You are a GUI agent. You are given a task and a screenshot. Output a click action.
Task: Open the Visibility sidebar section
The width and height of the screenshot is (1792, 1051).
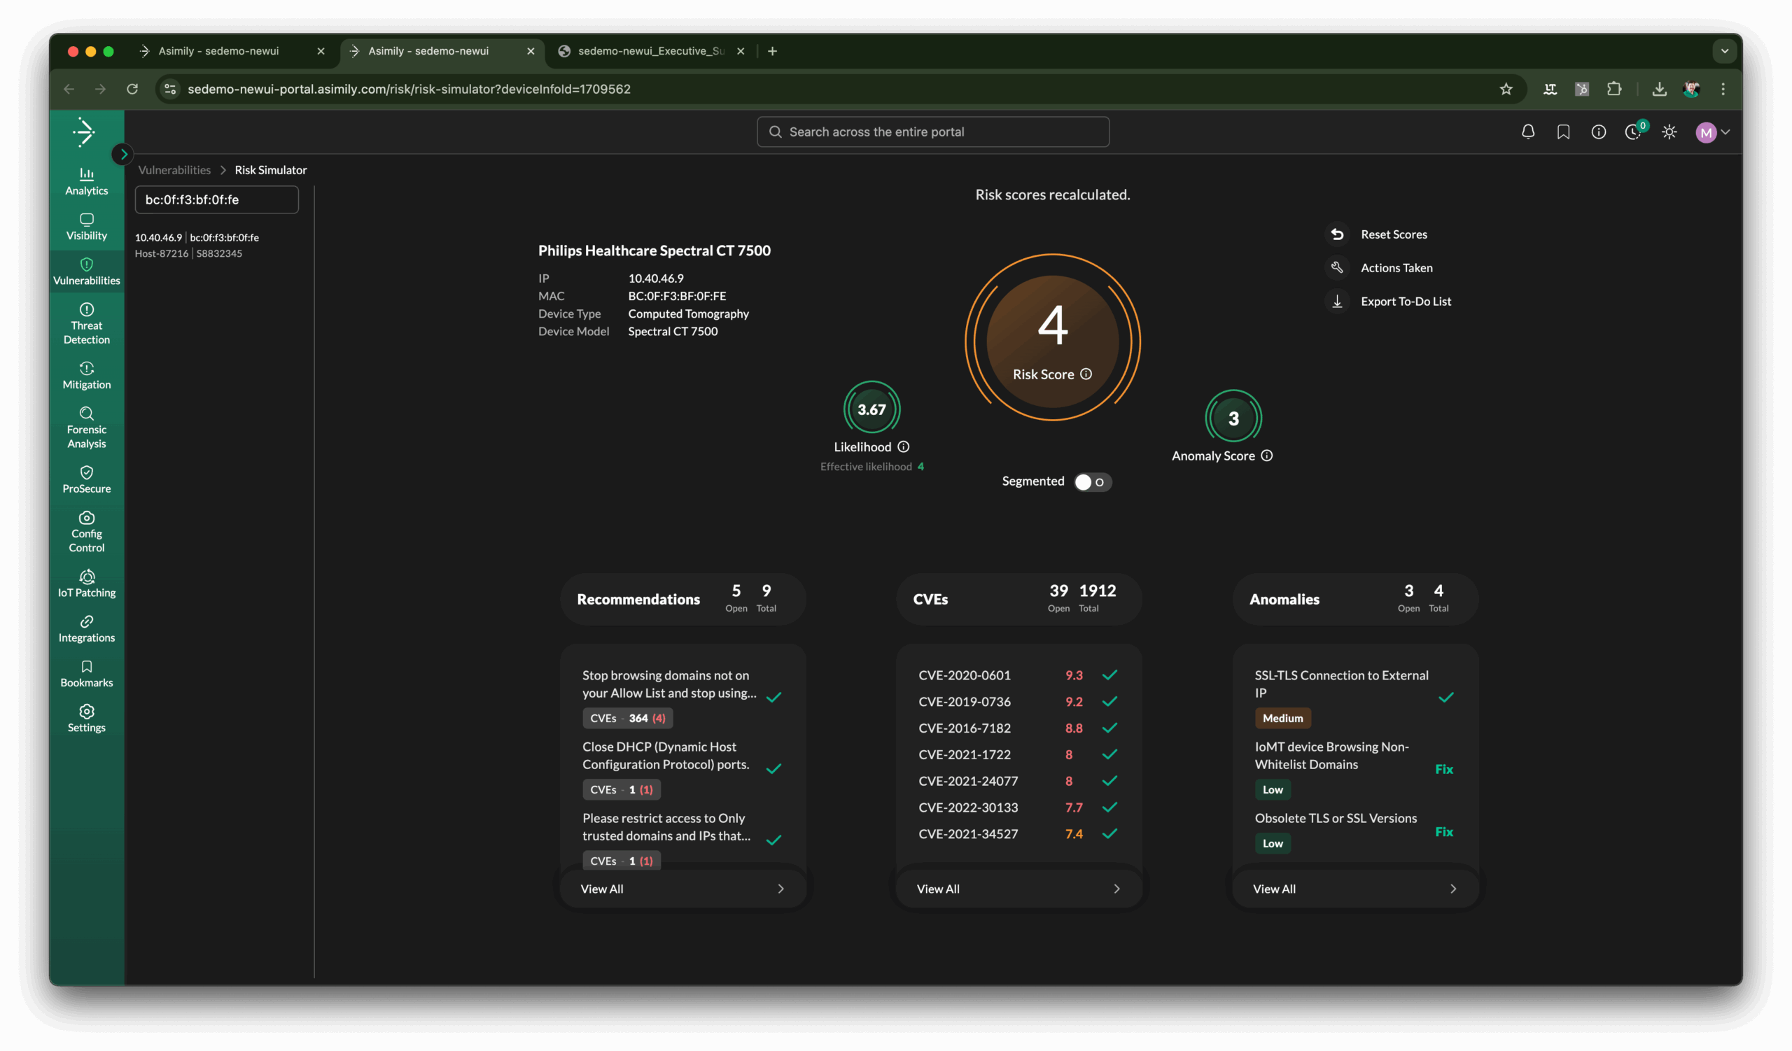(87, 227)
